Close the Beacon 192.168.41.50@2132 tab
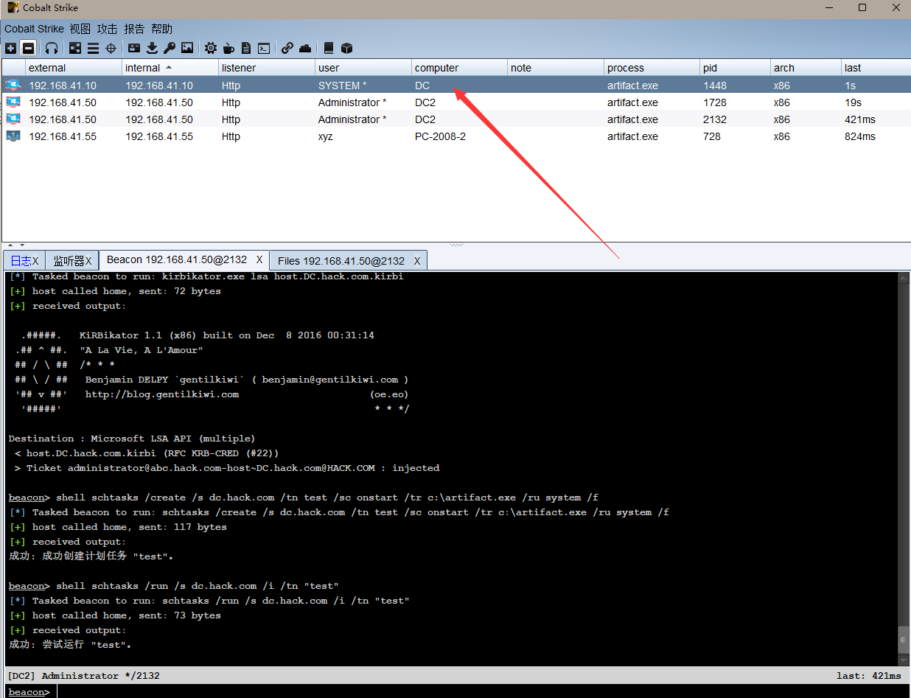This screenshot has width=911, height=698. click(259, 260)
